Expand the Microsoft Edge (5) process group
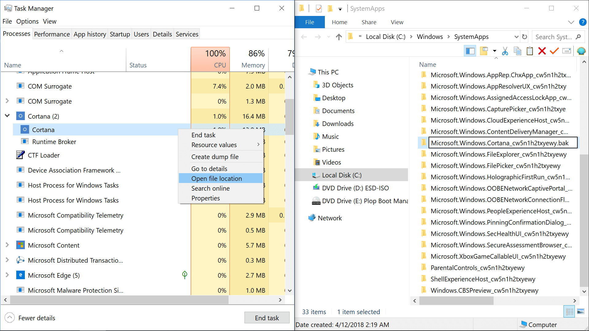This screenshot has width=589, height=331. click(x=7, y=275)
